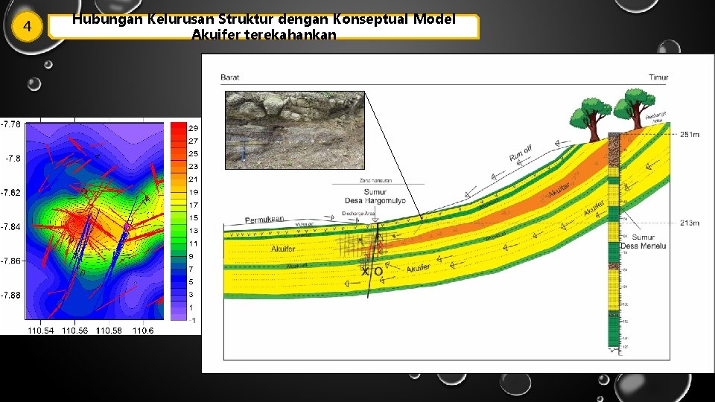The width and height of the screenshot is (715, 402).
Task: Click the lineament density contour map
Action: 95,221
